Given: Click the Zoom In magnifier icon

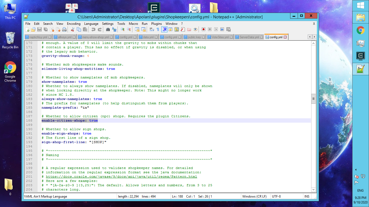Looking at the screenshot, I should pos(123,29).
